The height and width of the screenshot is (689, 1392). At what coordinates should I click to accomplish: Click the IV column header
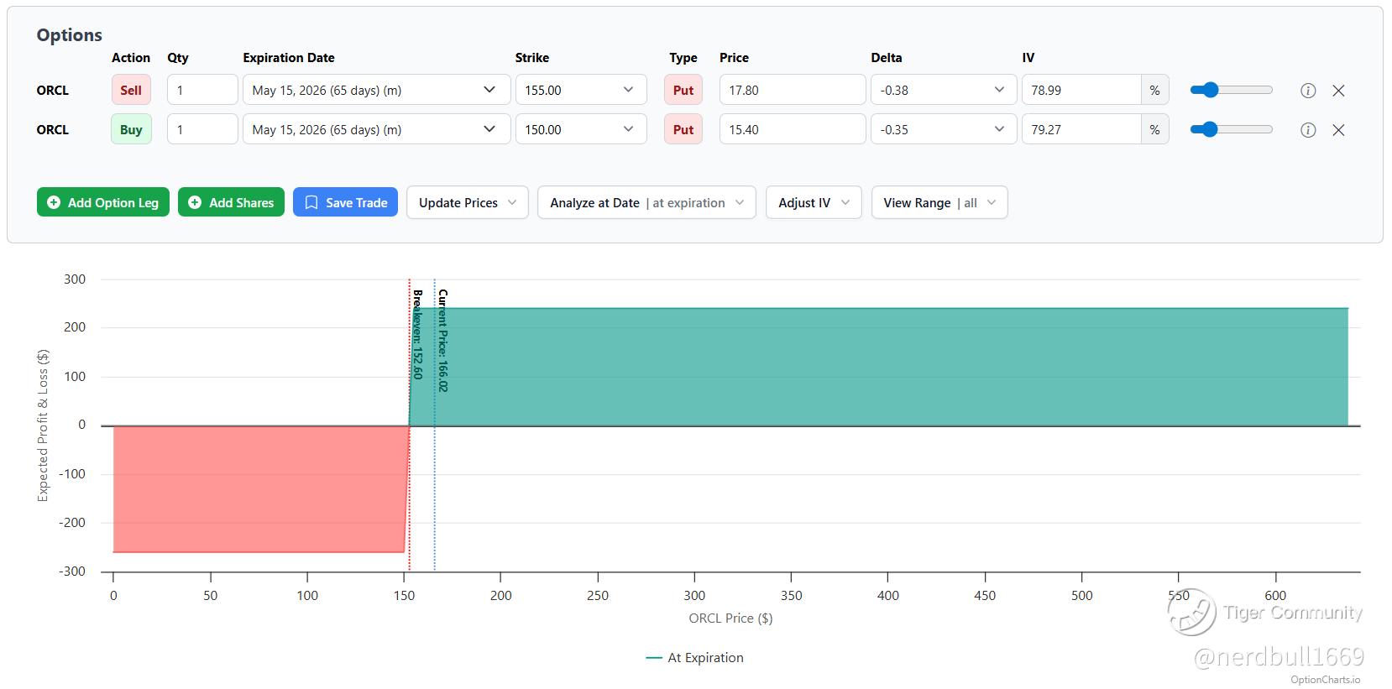(1028, 58)
